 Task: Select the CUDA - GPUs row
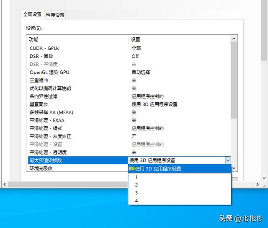tap(129, 48)
